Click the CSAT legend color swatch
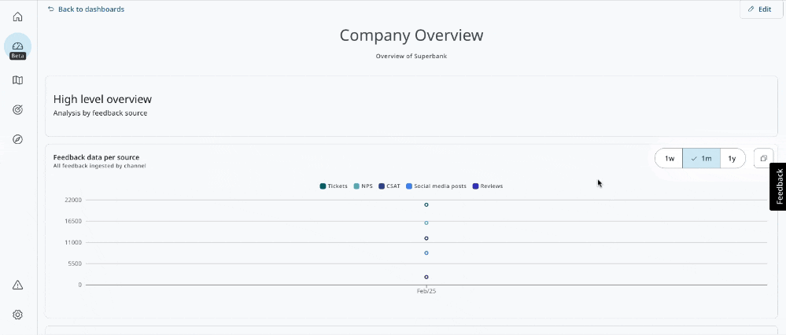786x335 pixels. pos(382,186)
